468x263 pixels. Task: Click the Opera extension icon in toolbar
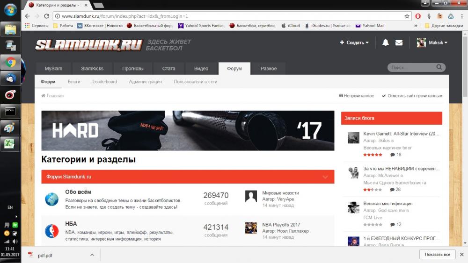pyautogui.click(x=418, y=16)
